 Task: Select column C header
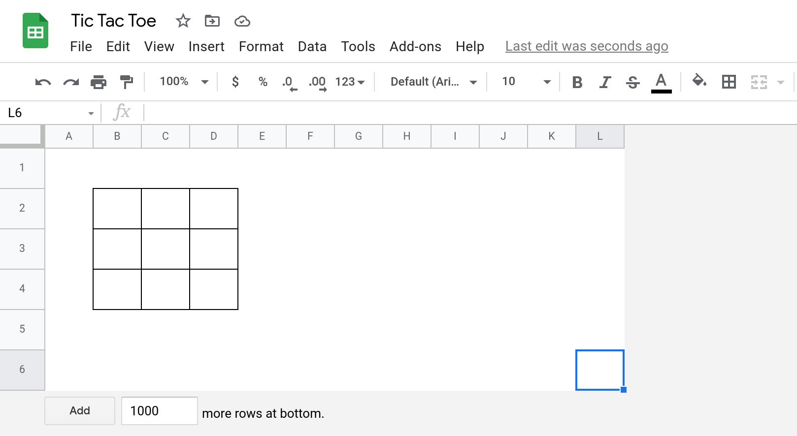(166, 136)
